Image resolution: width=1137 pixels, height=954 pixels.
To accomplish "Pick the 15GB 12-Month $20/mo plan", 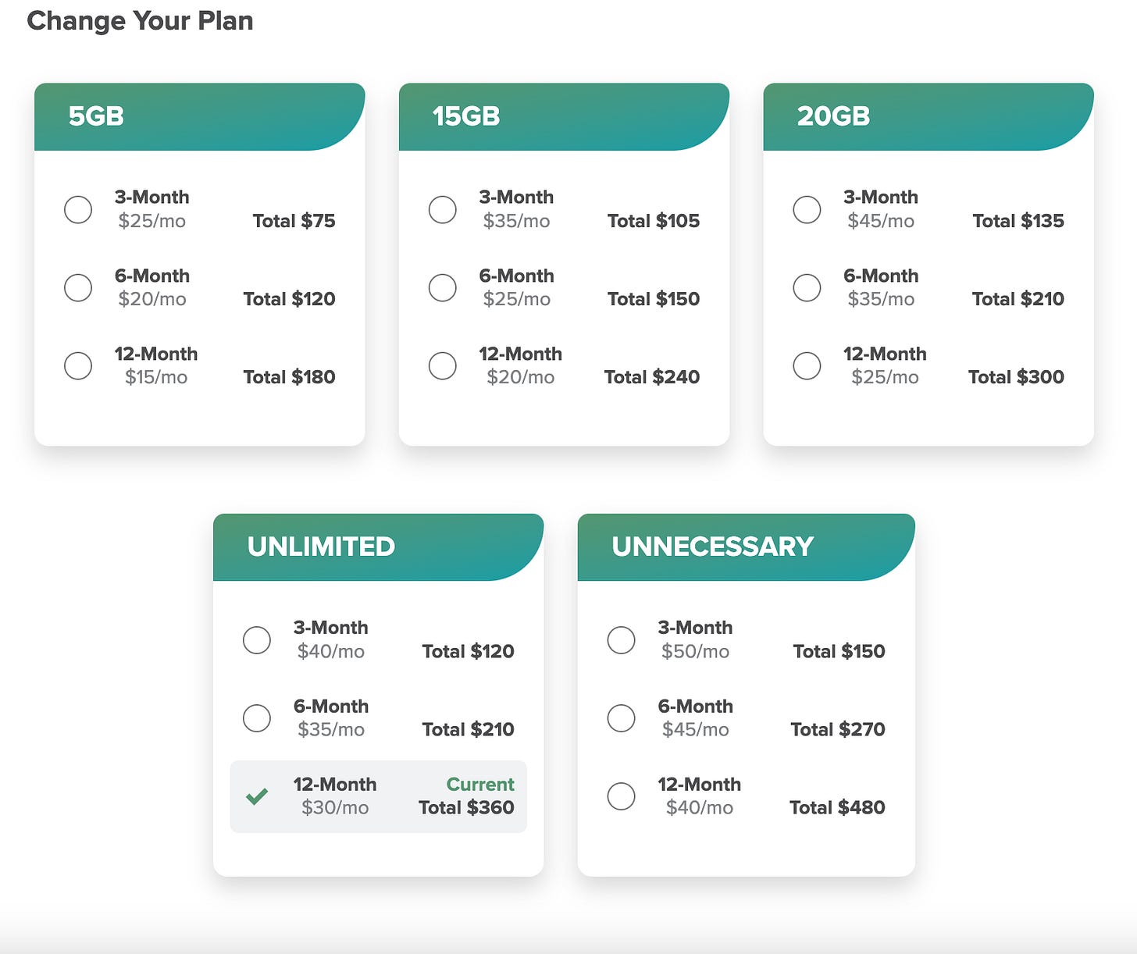I will (x=443, y=365).
